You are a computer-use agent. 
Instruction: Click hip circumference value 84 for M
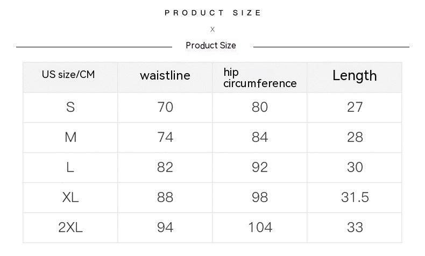click(x=260, y=137)
